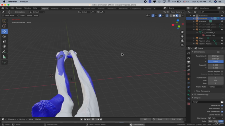
Task: Select BW color mode button
Action: click(x=210, y=121)
